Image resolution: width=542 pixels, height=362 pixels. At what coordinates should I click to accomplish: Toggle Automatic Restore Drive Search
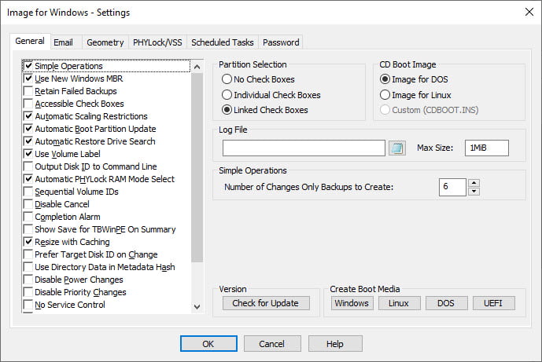coord(28,141)
